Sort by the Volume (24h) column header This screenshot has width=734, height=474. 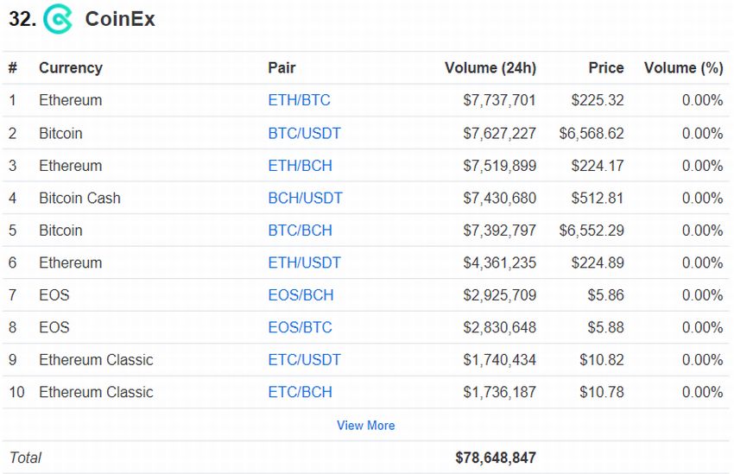[490, 68]
